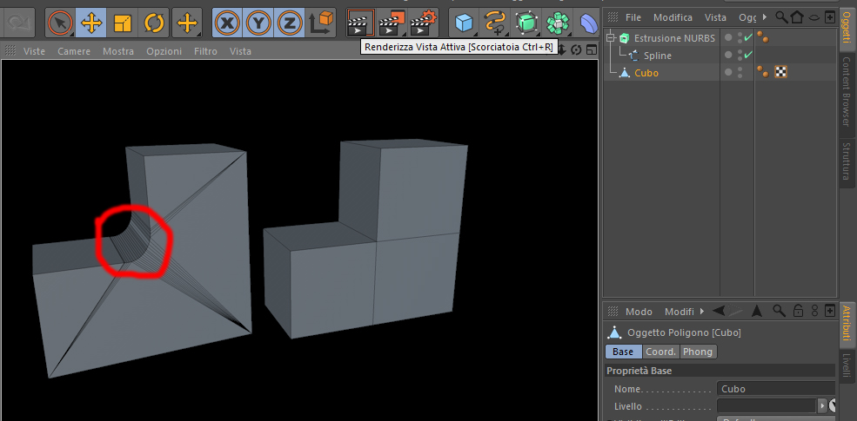The height and width of the screenshot is (421, 857).
Task: Toggle render visibility dot for Estrusione NURBS
Action: pos(740,41)
